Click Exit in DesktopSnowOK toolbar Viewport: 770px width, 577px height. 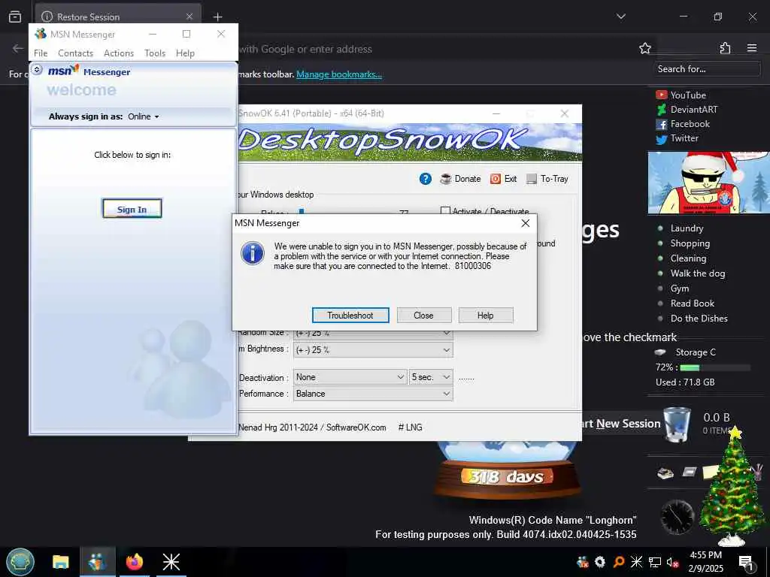[x=503, y=179]
